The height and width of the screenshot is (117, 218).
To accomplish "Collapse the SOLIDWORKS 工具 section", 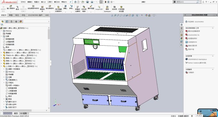I will (x=213, y=28).
